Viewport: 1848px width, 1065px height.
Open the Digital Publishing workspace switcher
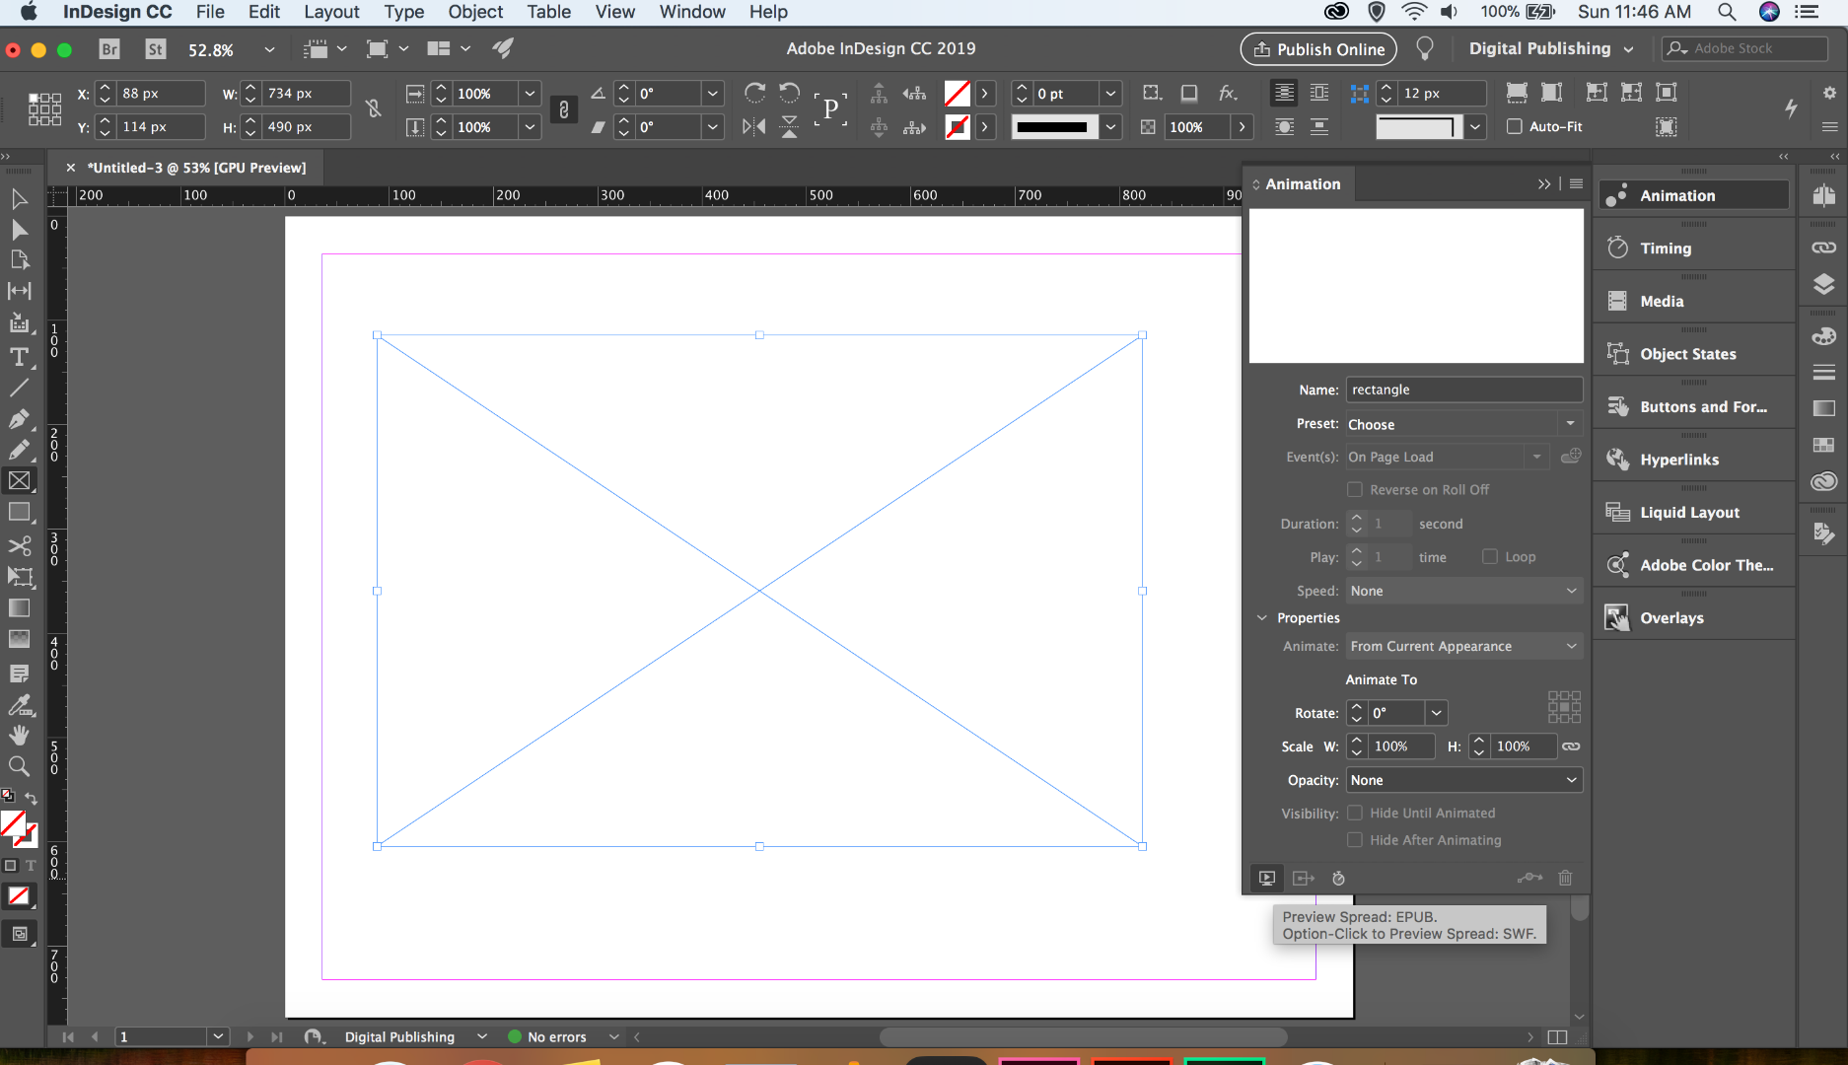click(1550, 49)
